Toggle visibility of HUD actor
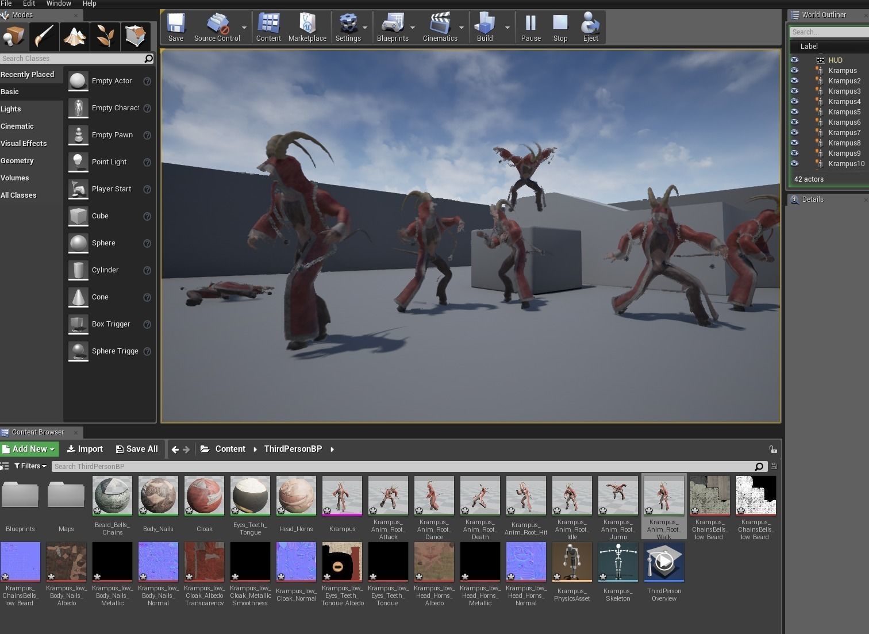This screenshot has width=869, height=634. click(794, 60)
